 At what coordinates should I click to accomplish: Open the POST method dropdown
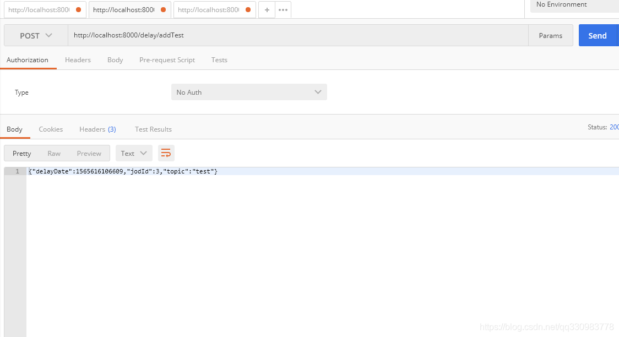pyautogui.click(x=36, y=35)
